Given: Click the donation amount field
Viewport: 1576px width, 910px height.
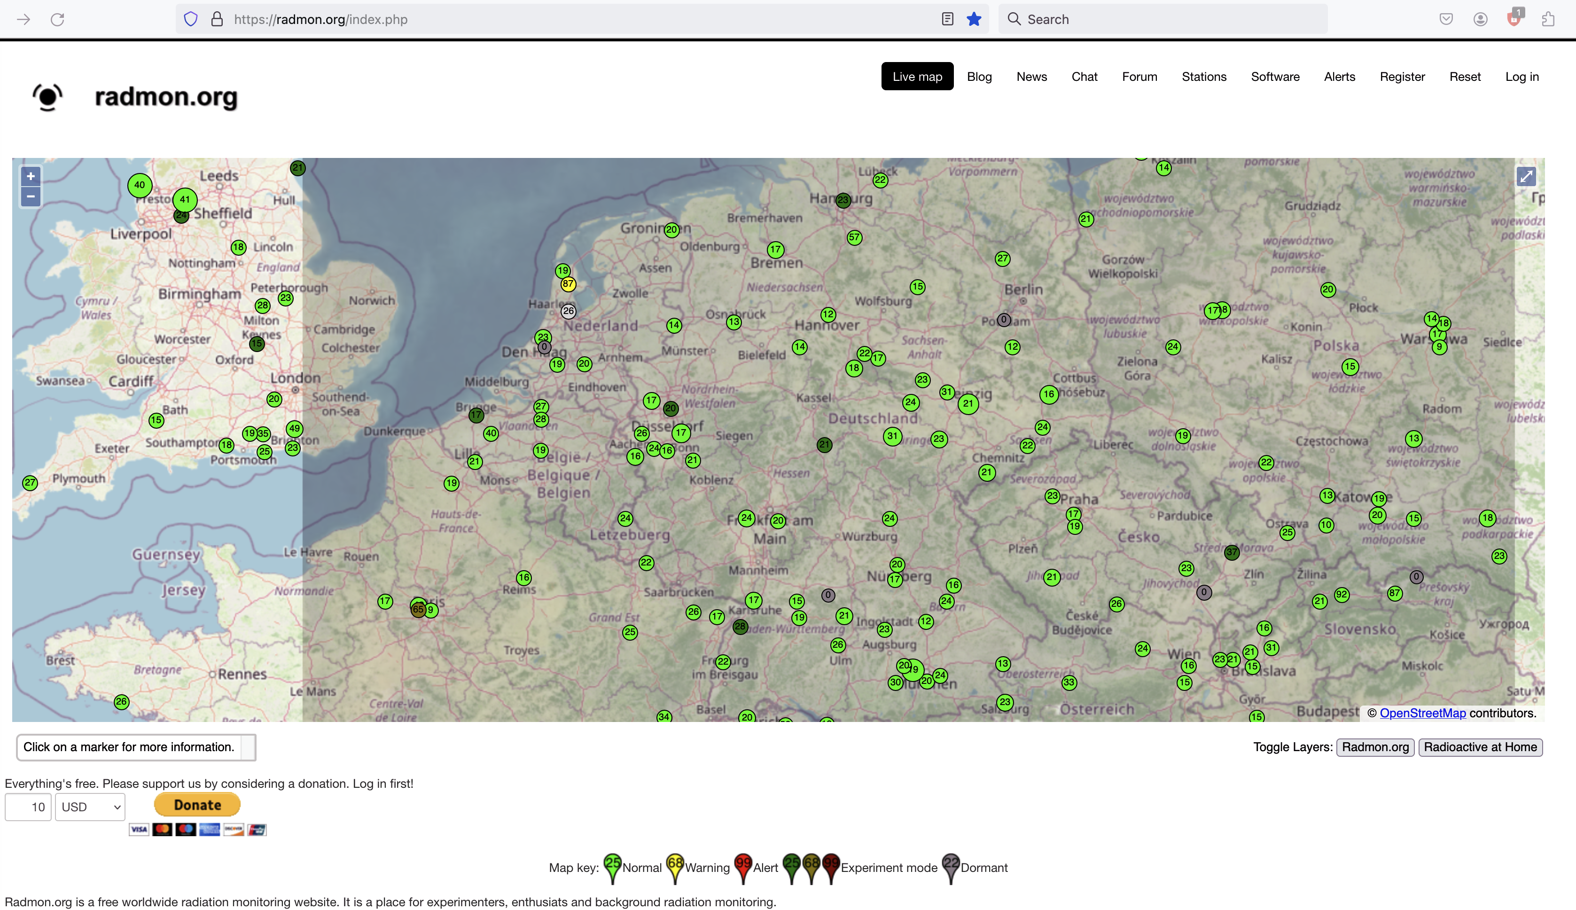Looking at the screenshot, I should 28,807.
